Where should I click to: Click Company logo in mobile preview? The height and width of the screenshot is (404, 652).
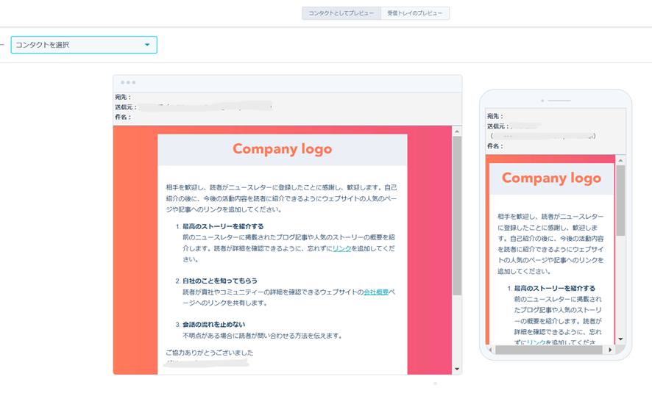click(x=551, y=178)
